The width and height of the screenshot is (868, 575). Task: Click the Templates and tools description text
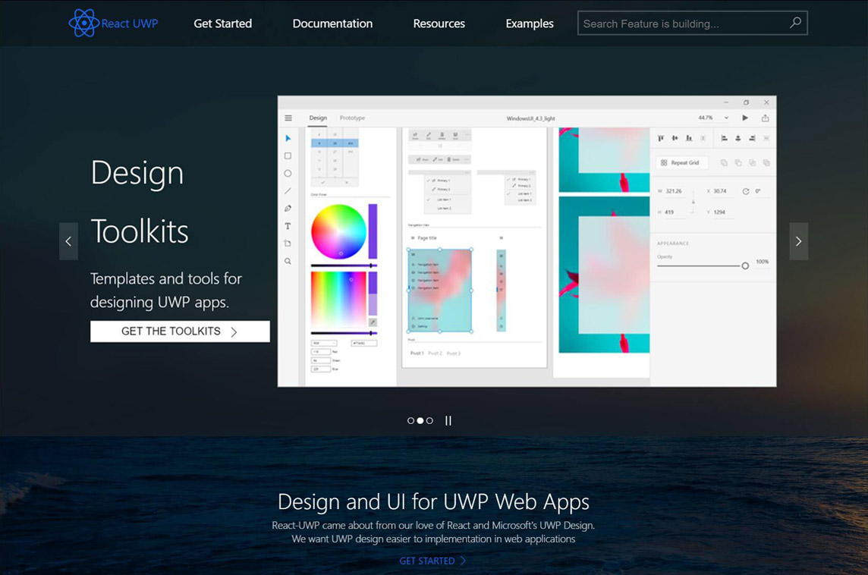(x=166, y=290)
